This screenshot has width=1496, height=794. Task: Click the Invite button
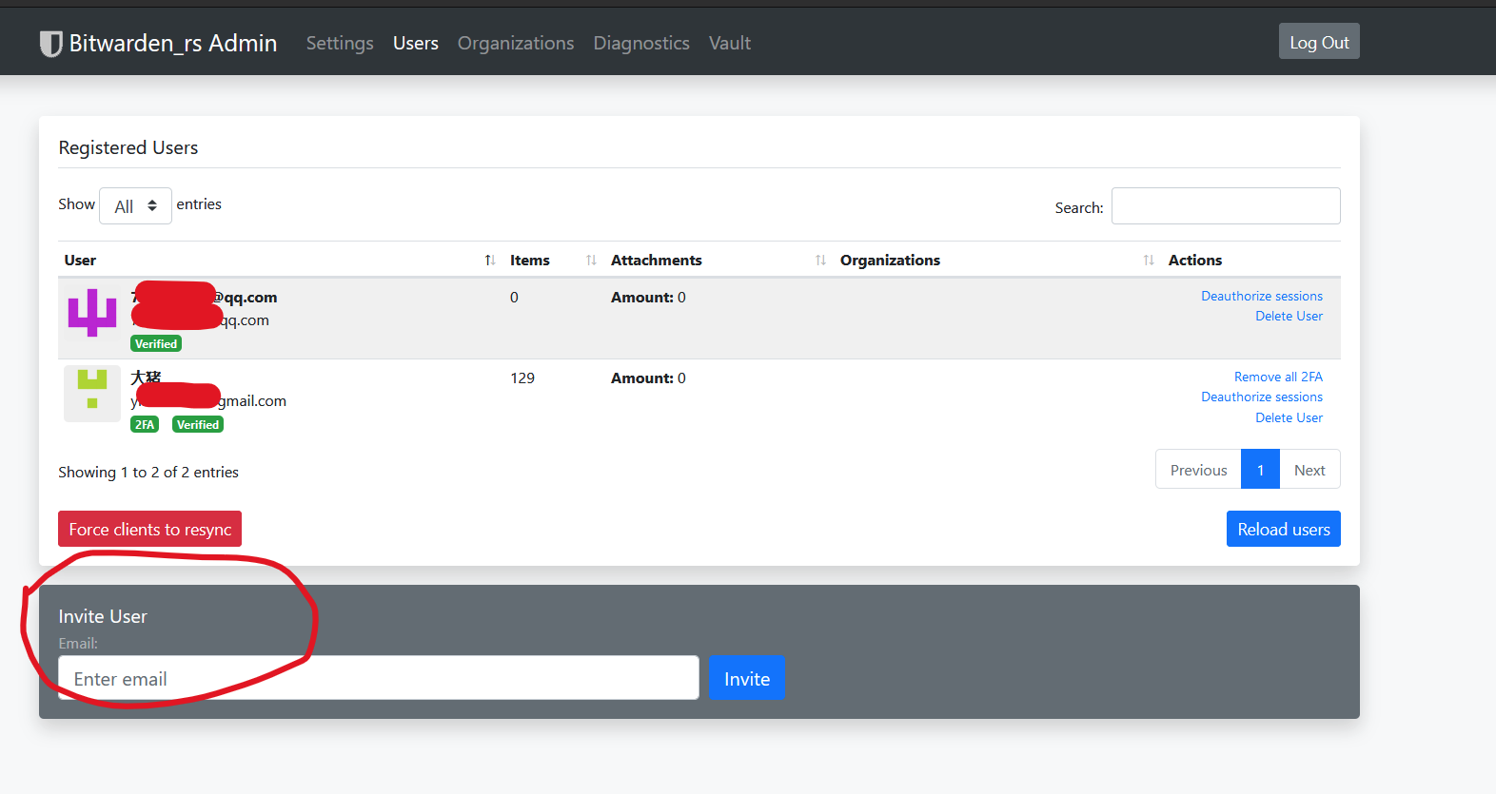(747, 678)
